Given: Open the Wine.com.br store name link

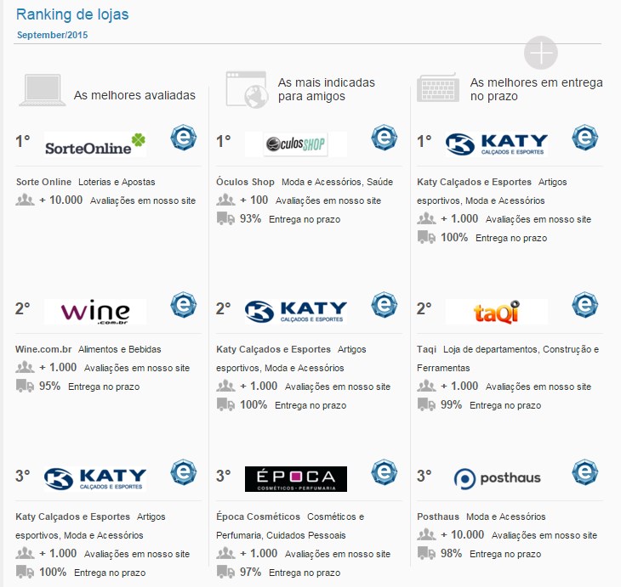Looking at the screenshot, I should 43,349.
